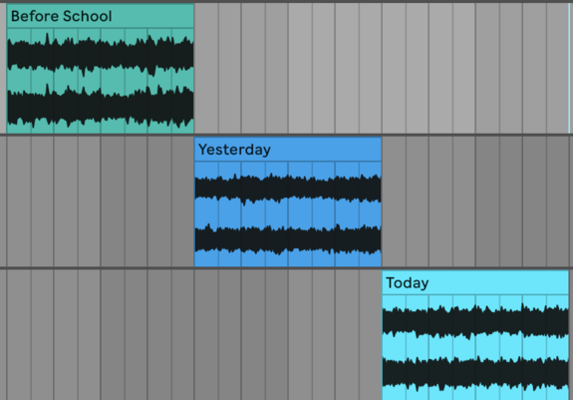This screenshot has width=573, height=400.
Task: Click empty third track lane below Yesterday clip
Action: click(x=288, y=335)
